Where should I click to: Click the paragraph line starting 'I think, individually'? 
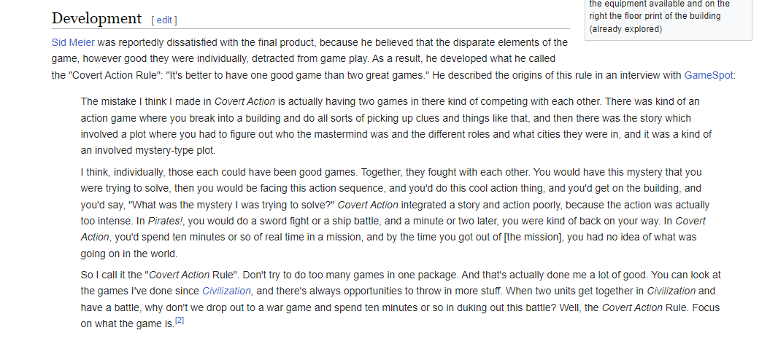click(x=391, y=172)
